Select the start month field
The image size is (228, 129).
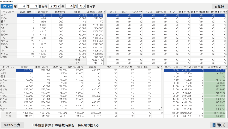[22, 6]
